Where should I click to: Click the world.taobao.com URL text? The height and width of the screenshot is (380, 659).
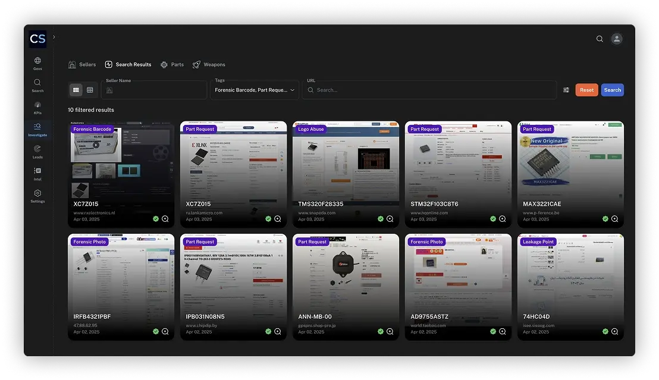428,326
